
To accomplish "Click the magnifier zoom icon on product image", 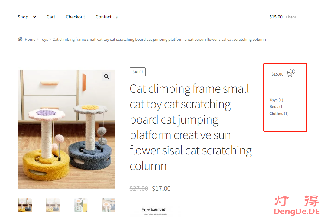I will pos(106,77).
